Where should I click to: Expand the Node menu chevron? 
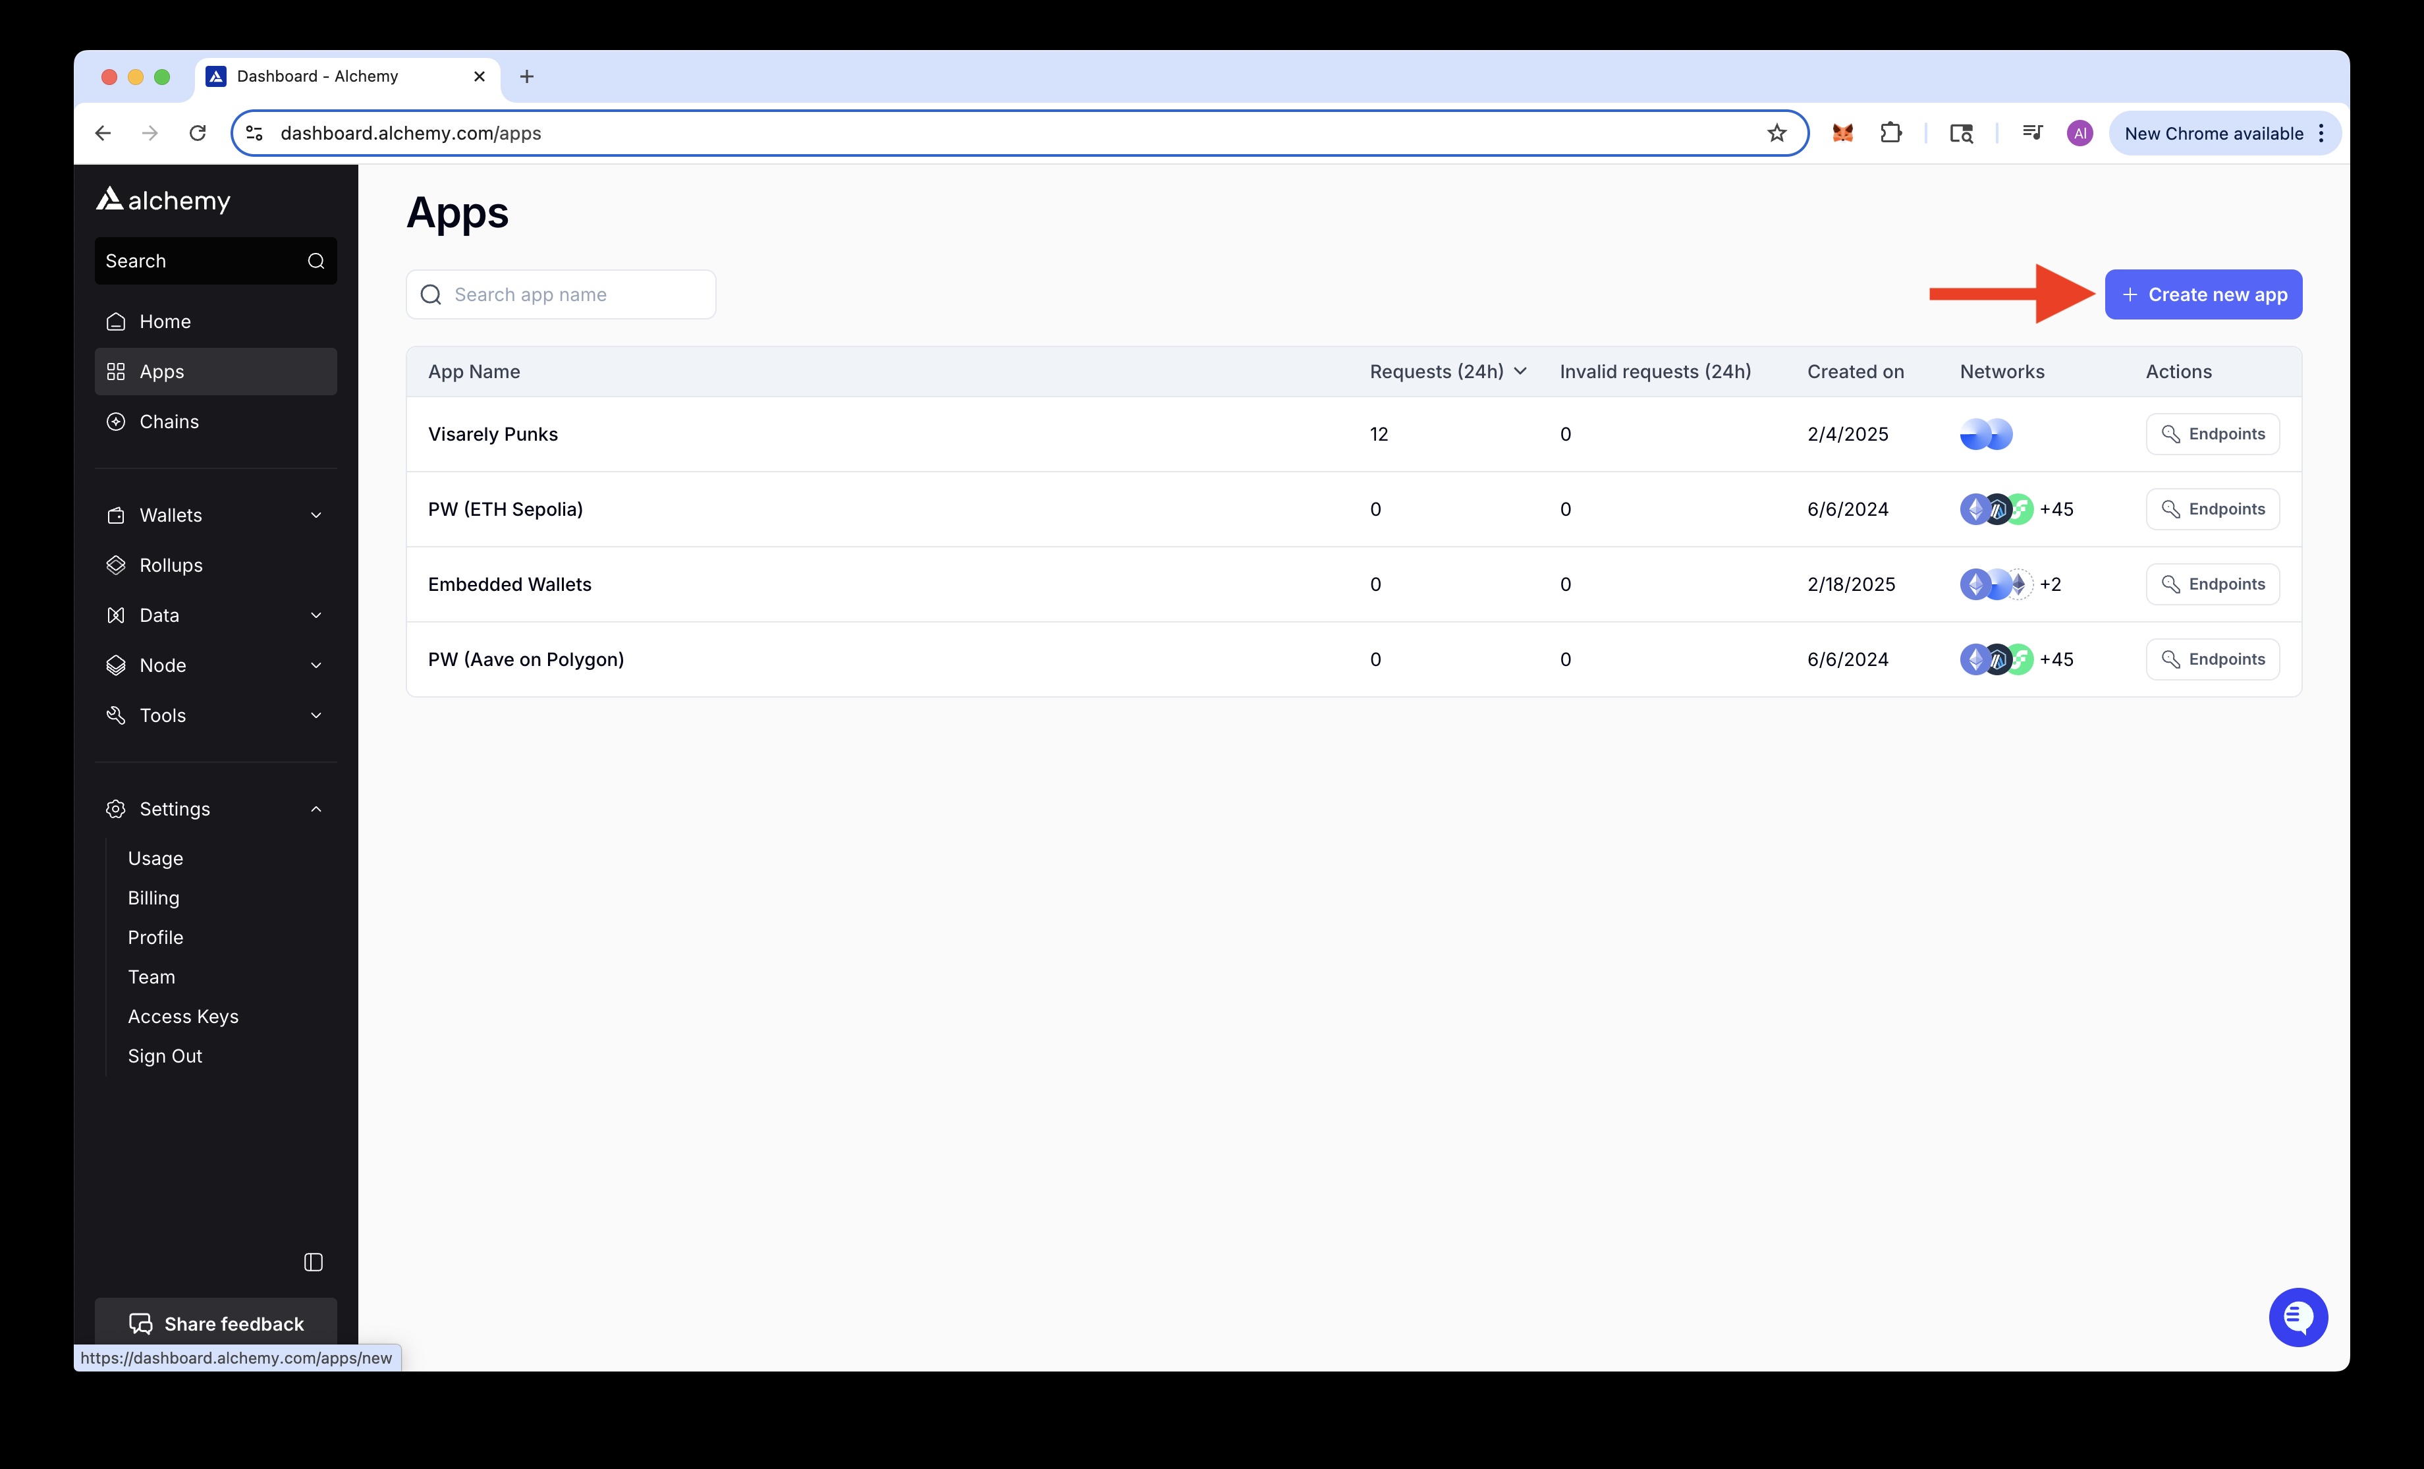coord(316,665)
